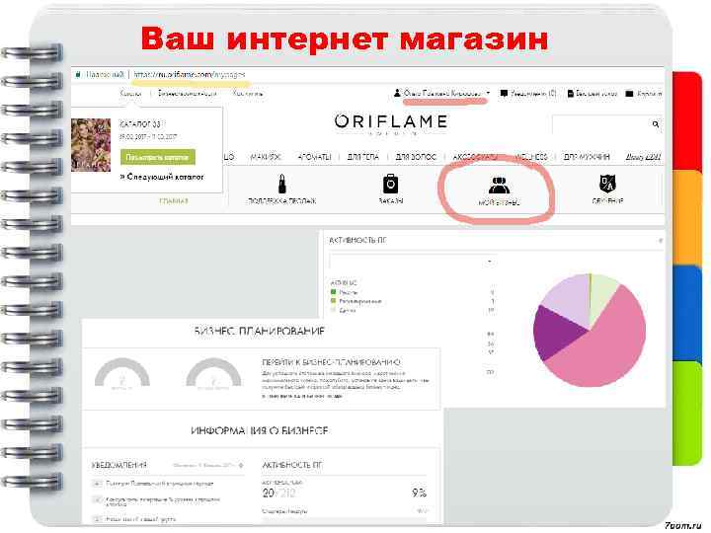Open the Бизнес-возможности top link

click(x=187, y=94)
